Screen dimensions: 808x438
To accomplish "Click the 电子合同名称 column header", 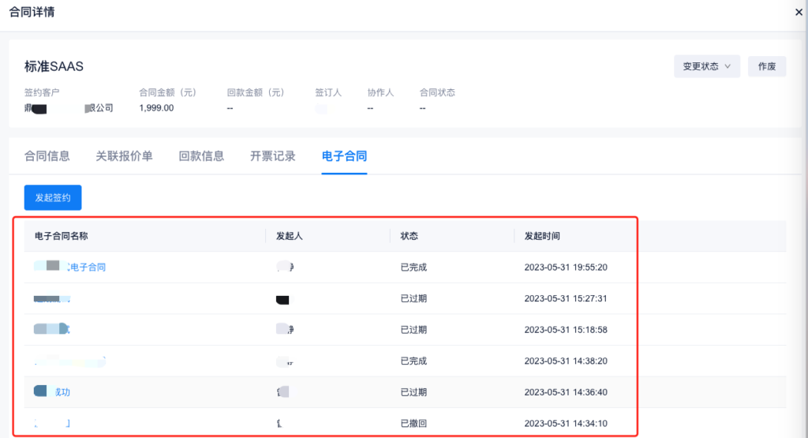I will tap(61, 236).
